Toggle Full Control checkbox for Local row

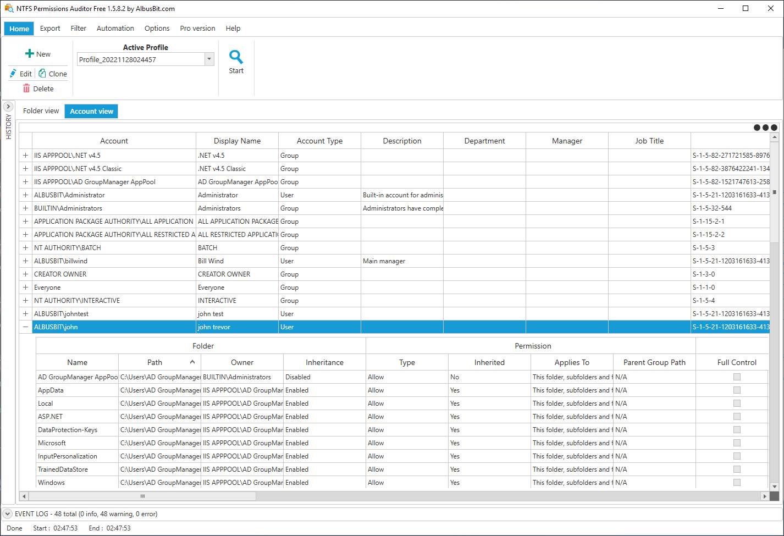click(737, 404)
